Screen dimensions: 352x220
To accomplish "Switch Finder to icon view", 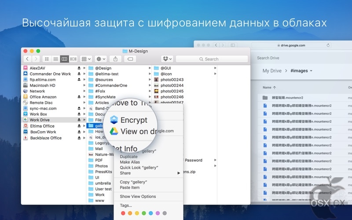I will coord(47,59).
